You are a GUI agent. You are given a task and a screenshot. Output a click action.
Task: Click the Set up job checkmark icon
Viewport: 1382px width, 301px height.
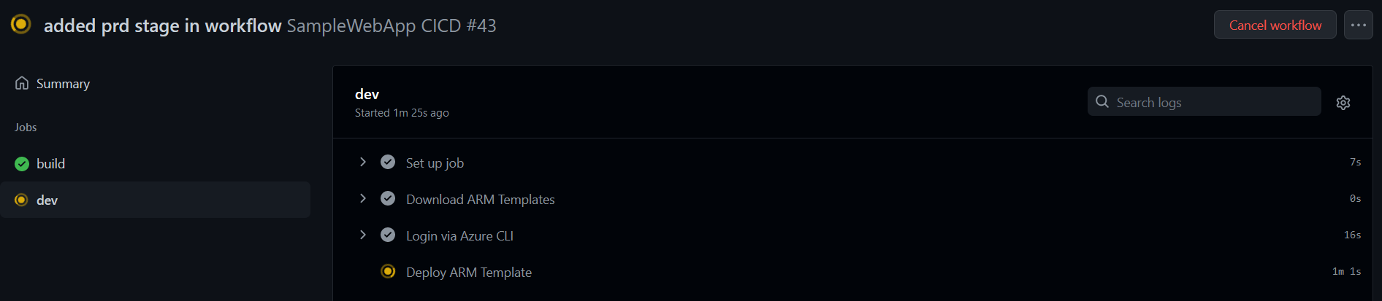[388, 162]
